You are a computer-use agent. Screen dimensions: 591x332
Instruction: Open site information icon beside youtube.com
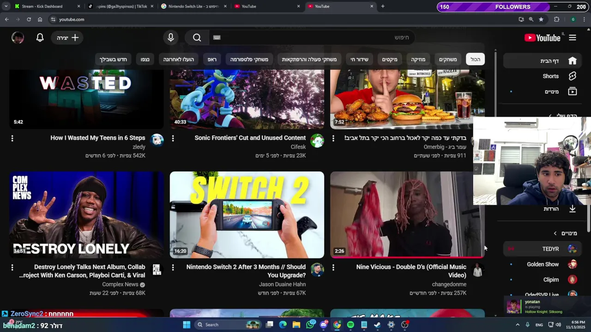53,19
